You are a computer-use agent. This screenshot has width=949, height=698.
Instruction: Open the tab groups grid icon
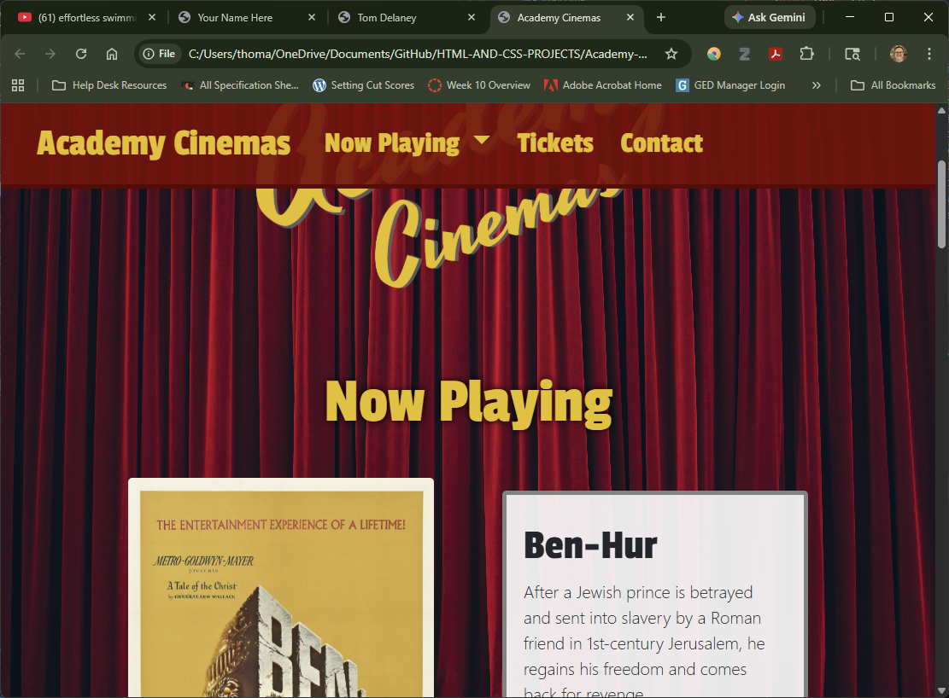18,85
